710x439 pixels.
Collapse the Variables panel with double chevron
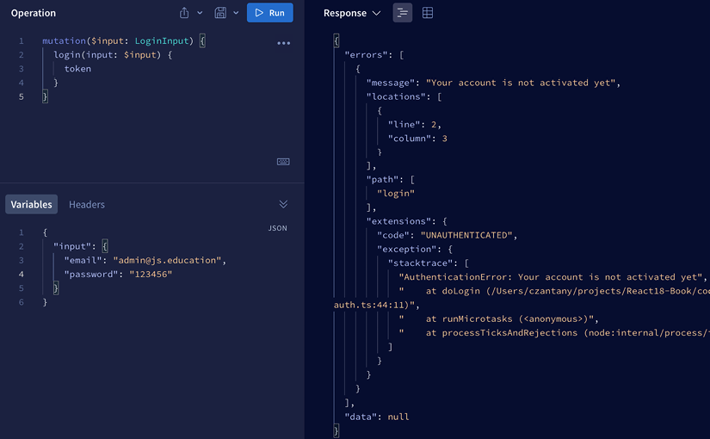(x=283, y=204)
